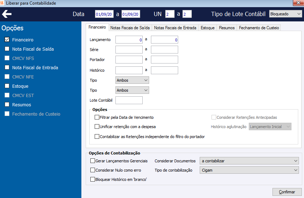
Task: Click the final Histórico field
Action: tap(165, 70)
